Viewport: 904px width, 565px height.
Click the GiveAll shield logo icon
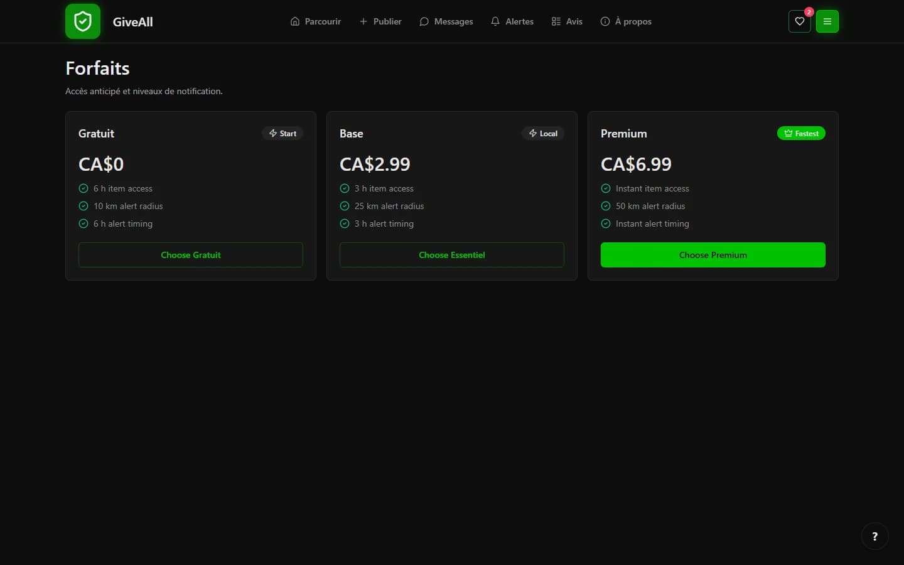83,21
